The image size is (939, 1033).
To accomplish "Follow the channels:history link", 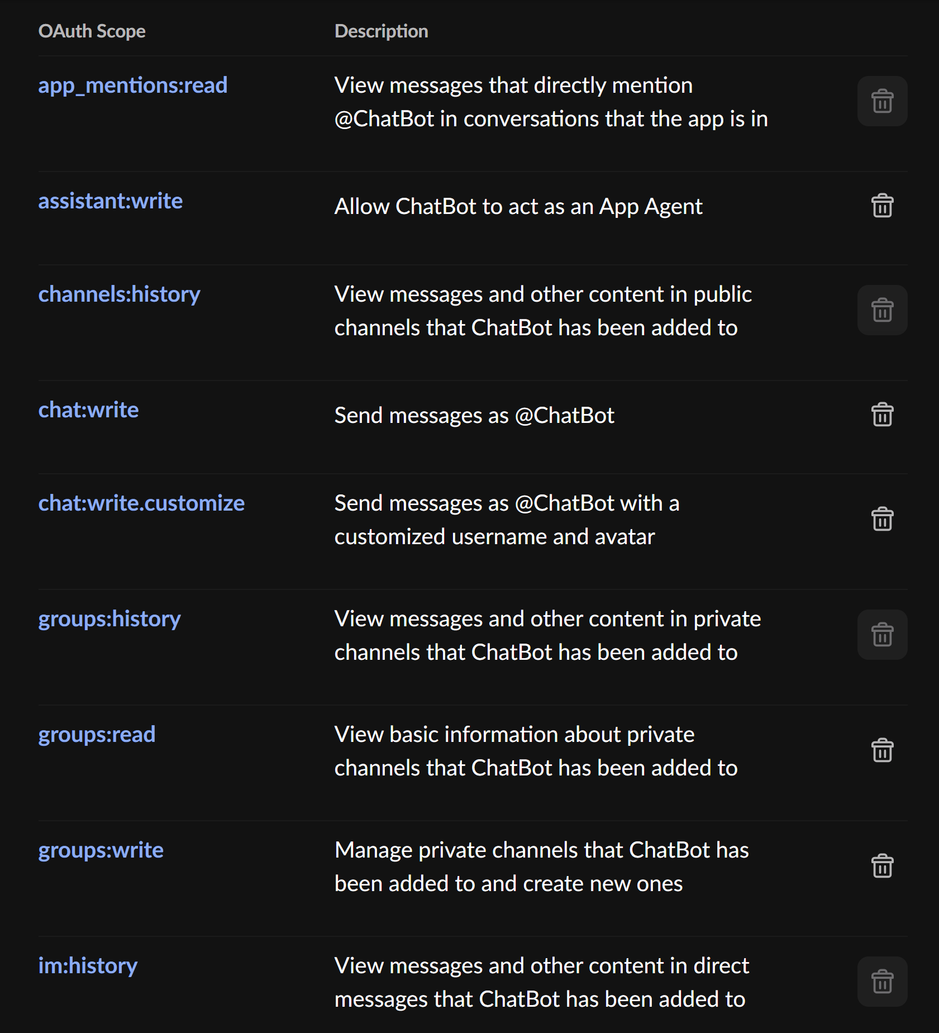I will pos(119,294).
